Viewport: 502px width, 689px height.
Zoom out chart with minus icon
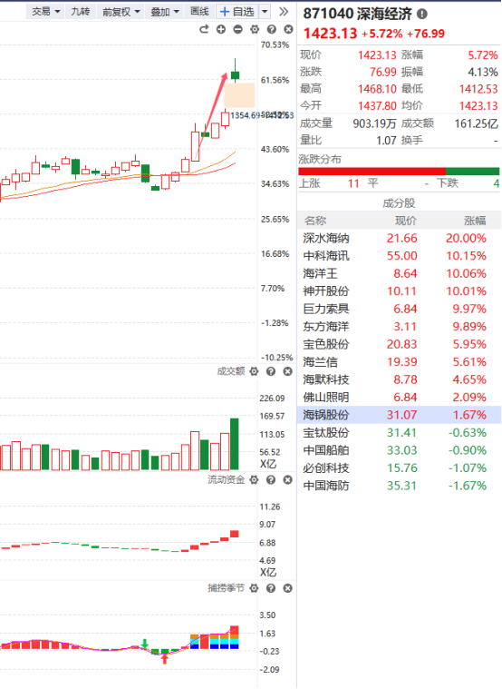point(237,29)
